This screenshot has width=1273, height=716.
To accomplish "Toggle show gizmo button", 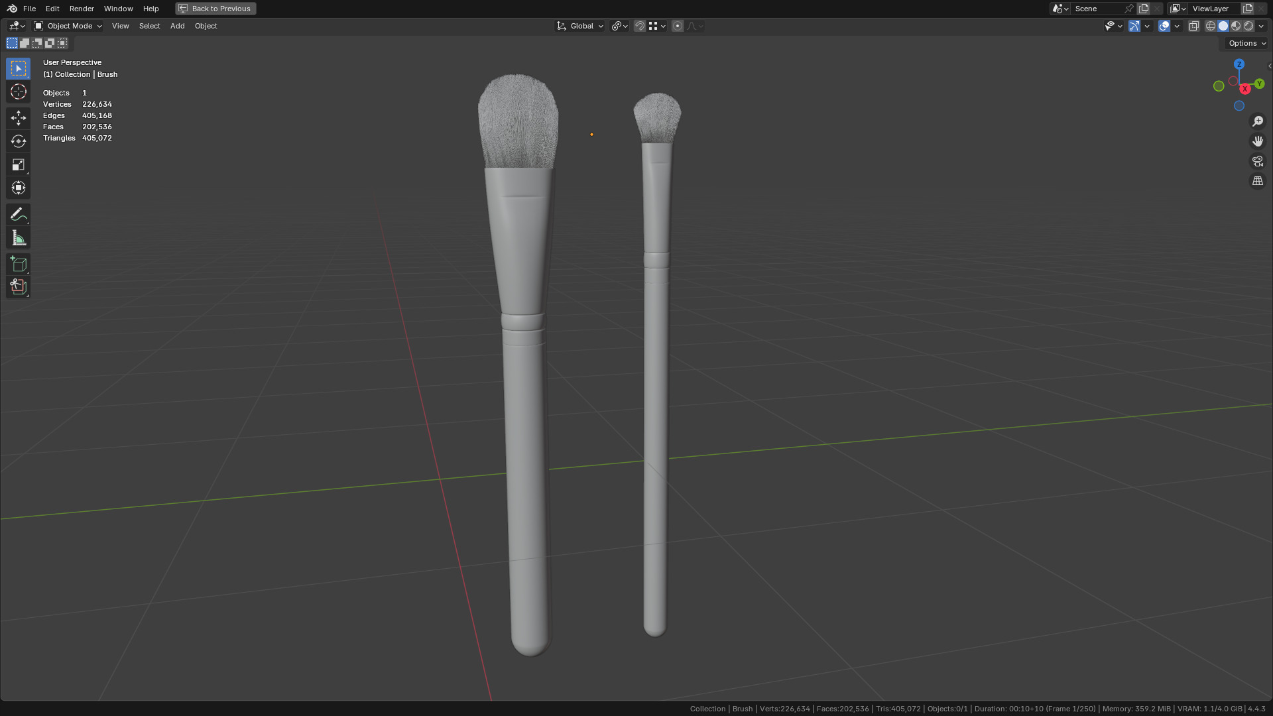I will (x=1134, y=26).
